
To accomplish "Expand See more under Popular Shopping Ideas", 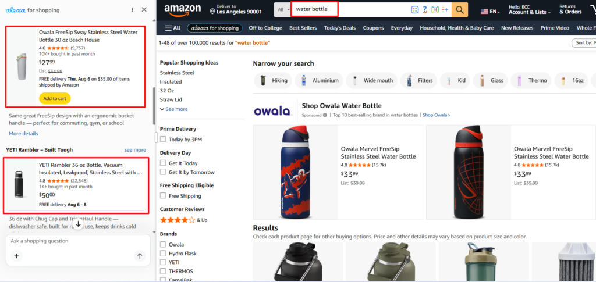I will (x=173, y=109).
